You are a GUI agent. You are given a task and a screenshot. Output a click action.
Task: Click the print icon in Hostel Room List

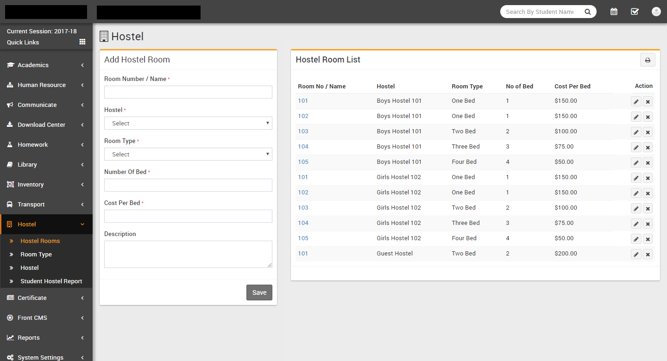pyautogui.click(x=648, y=60)
